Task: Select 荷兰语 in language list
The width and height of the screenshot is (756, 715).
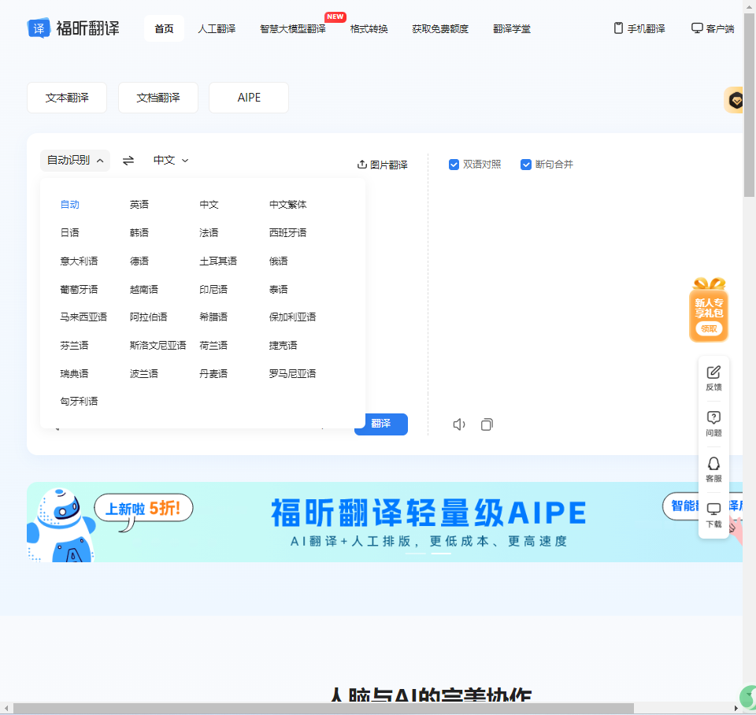Action: (x=213, y=346)
